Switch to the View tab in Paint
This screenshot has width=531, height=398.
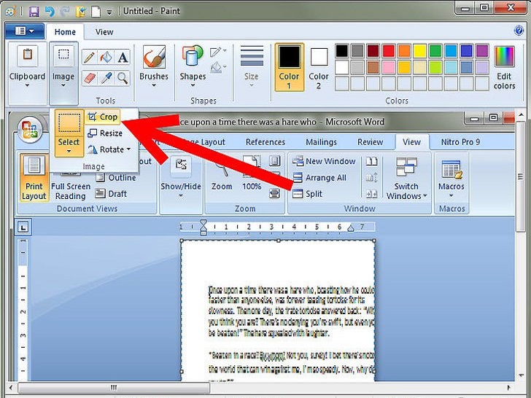pyautogui.click(x=104, y=32)
